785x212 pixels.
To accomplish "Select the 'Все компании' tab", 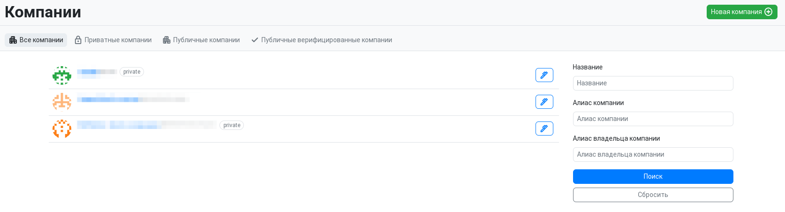I will [x=36, y=40].
